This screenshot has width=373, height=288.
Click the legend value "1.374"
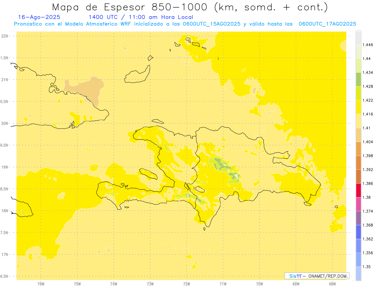tap(368, 211)
